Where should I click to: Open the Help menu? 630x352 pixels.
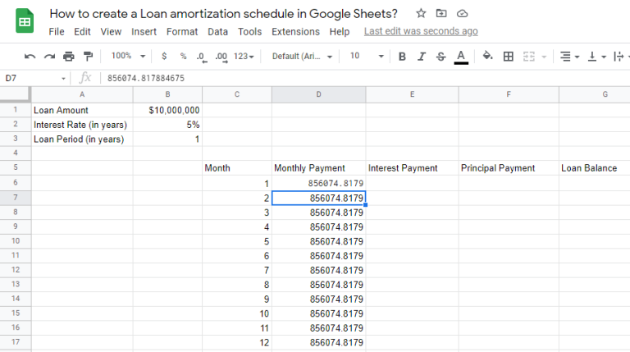(x=340, y=32)
